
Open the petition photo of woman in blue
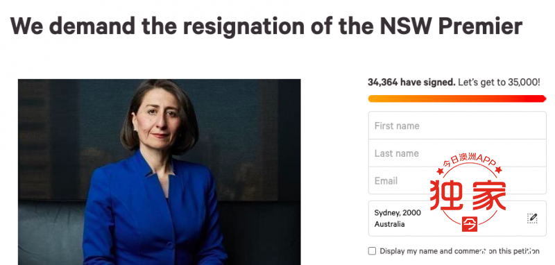160,172
